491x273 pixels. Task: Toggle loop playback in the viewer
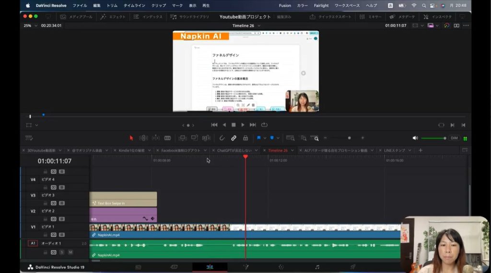click(264, 125)
